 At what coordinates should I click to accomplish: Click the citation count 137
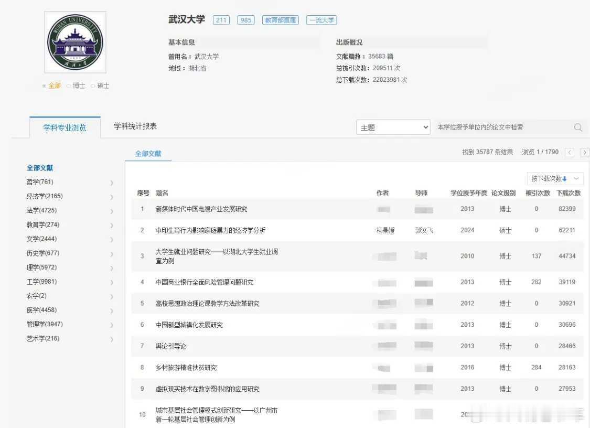click(537, 256)
